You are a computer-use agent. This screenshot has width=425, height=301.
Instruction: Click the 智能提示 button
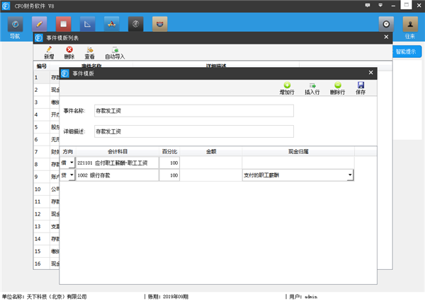pos(406,52)
